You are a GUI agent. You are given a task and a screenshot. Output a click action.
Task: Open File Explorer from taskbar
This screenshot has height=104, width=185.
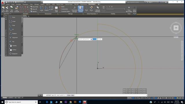click(x=61, y=102)
